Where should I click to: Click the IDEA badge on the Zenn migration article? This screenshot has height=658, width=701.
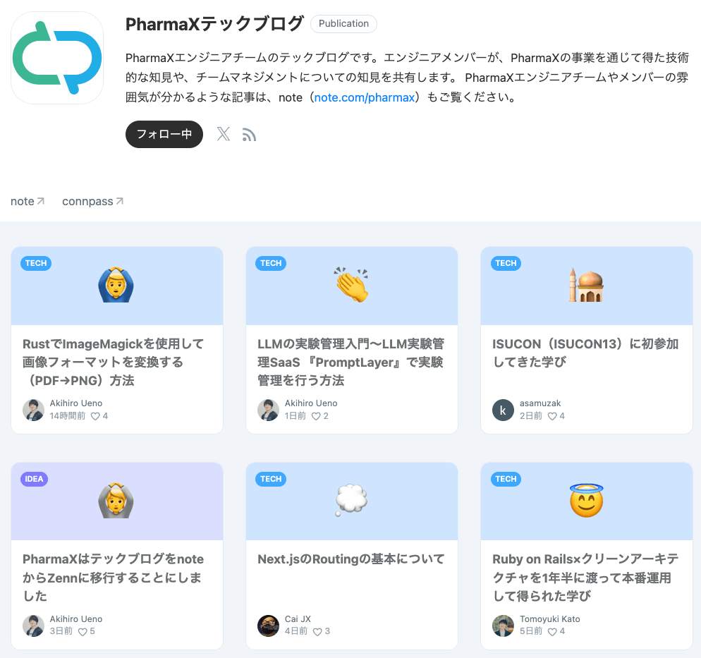tap(34, 479)
